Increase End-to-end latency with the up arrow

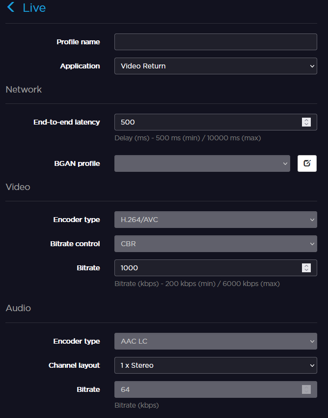(306, 120)
